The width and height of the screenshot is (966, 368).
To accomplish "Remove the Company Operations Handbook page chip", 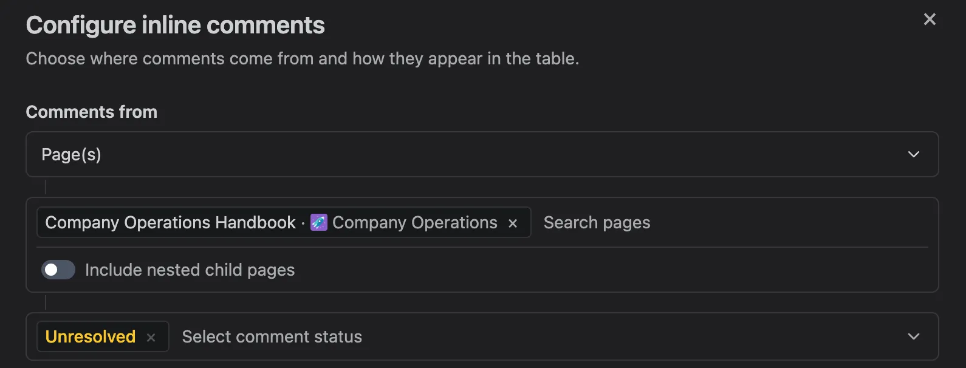I will [x=513, y=223].
